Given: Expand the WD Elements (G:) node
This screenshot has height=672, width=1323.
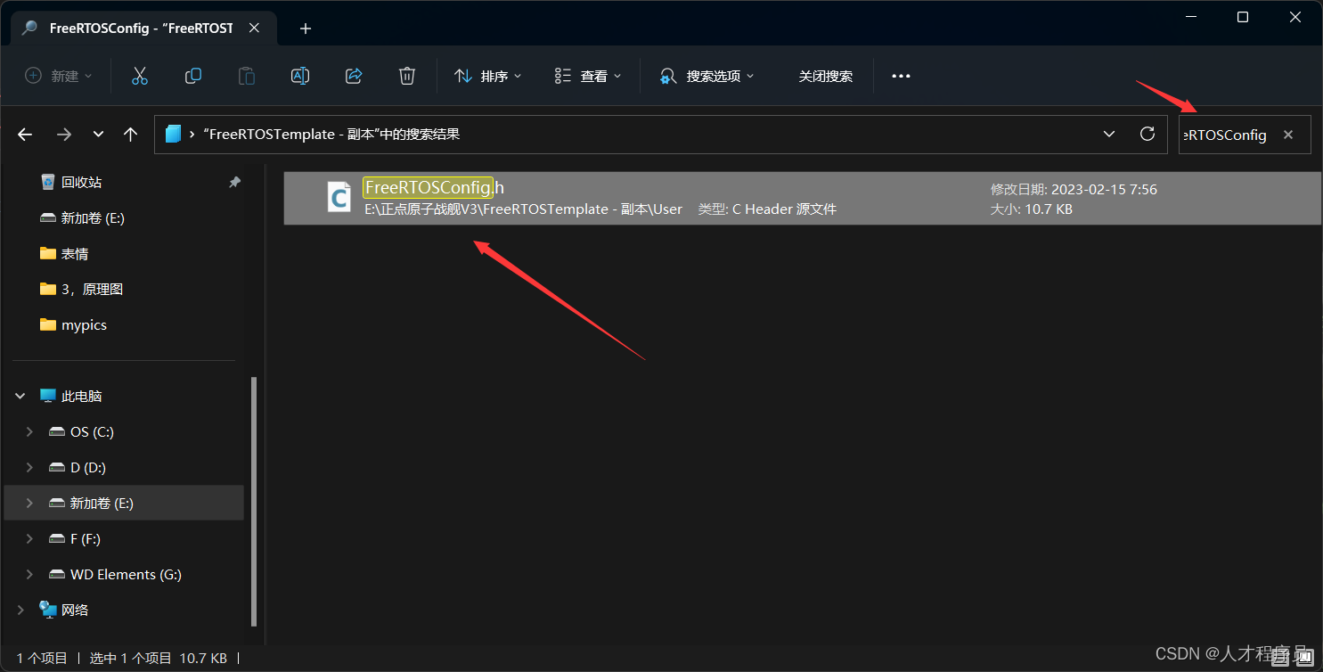Looking at the screenshot, I should (x=29, y=574).
